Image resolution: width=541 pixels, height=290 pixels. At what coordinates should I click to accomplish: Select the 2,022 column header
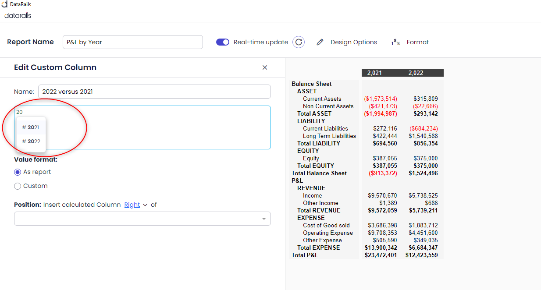tap(416, 73)
